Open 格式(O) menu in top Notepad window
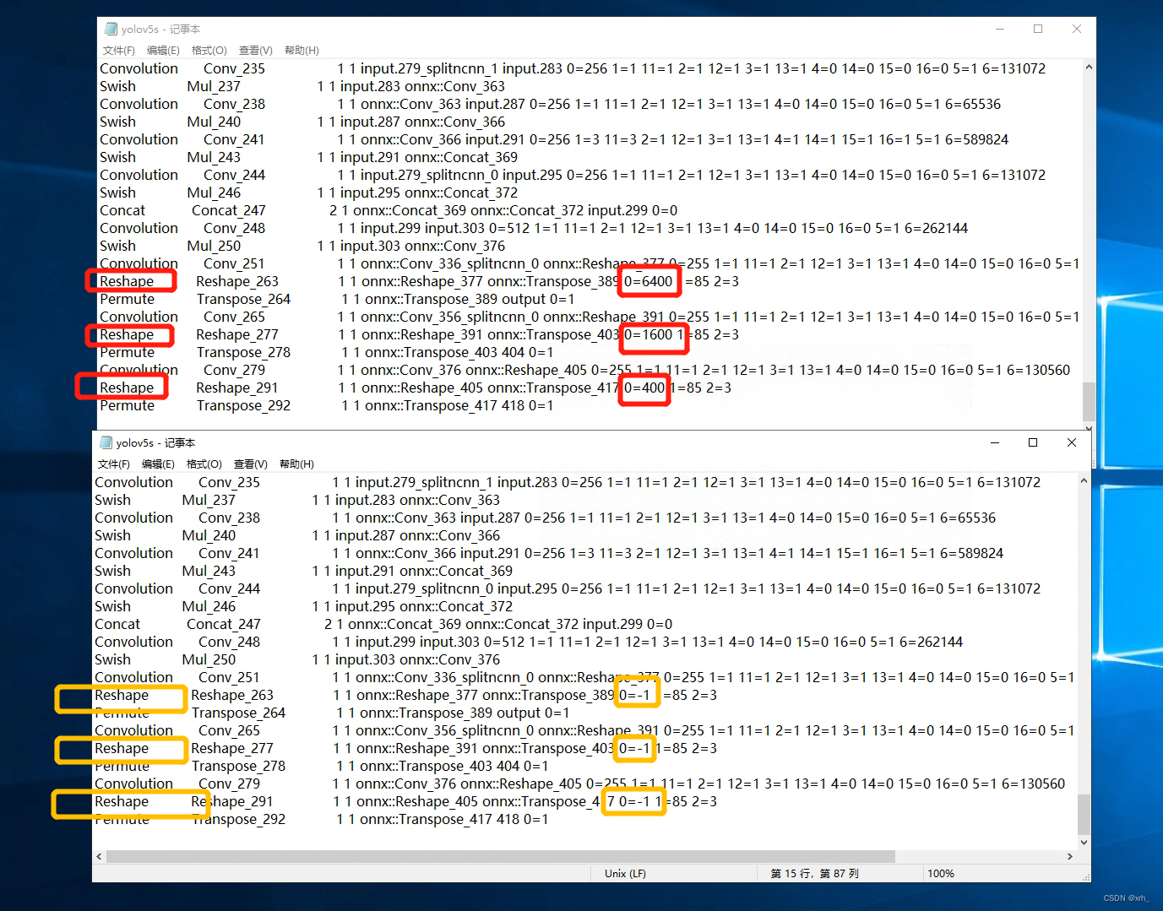This screenshot has width=1163, height=911. coord(209,51)
